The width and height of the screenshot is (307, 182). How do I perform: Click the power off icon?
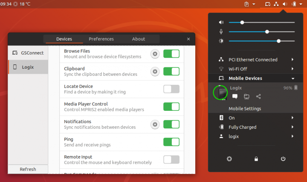pos(283,159)
